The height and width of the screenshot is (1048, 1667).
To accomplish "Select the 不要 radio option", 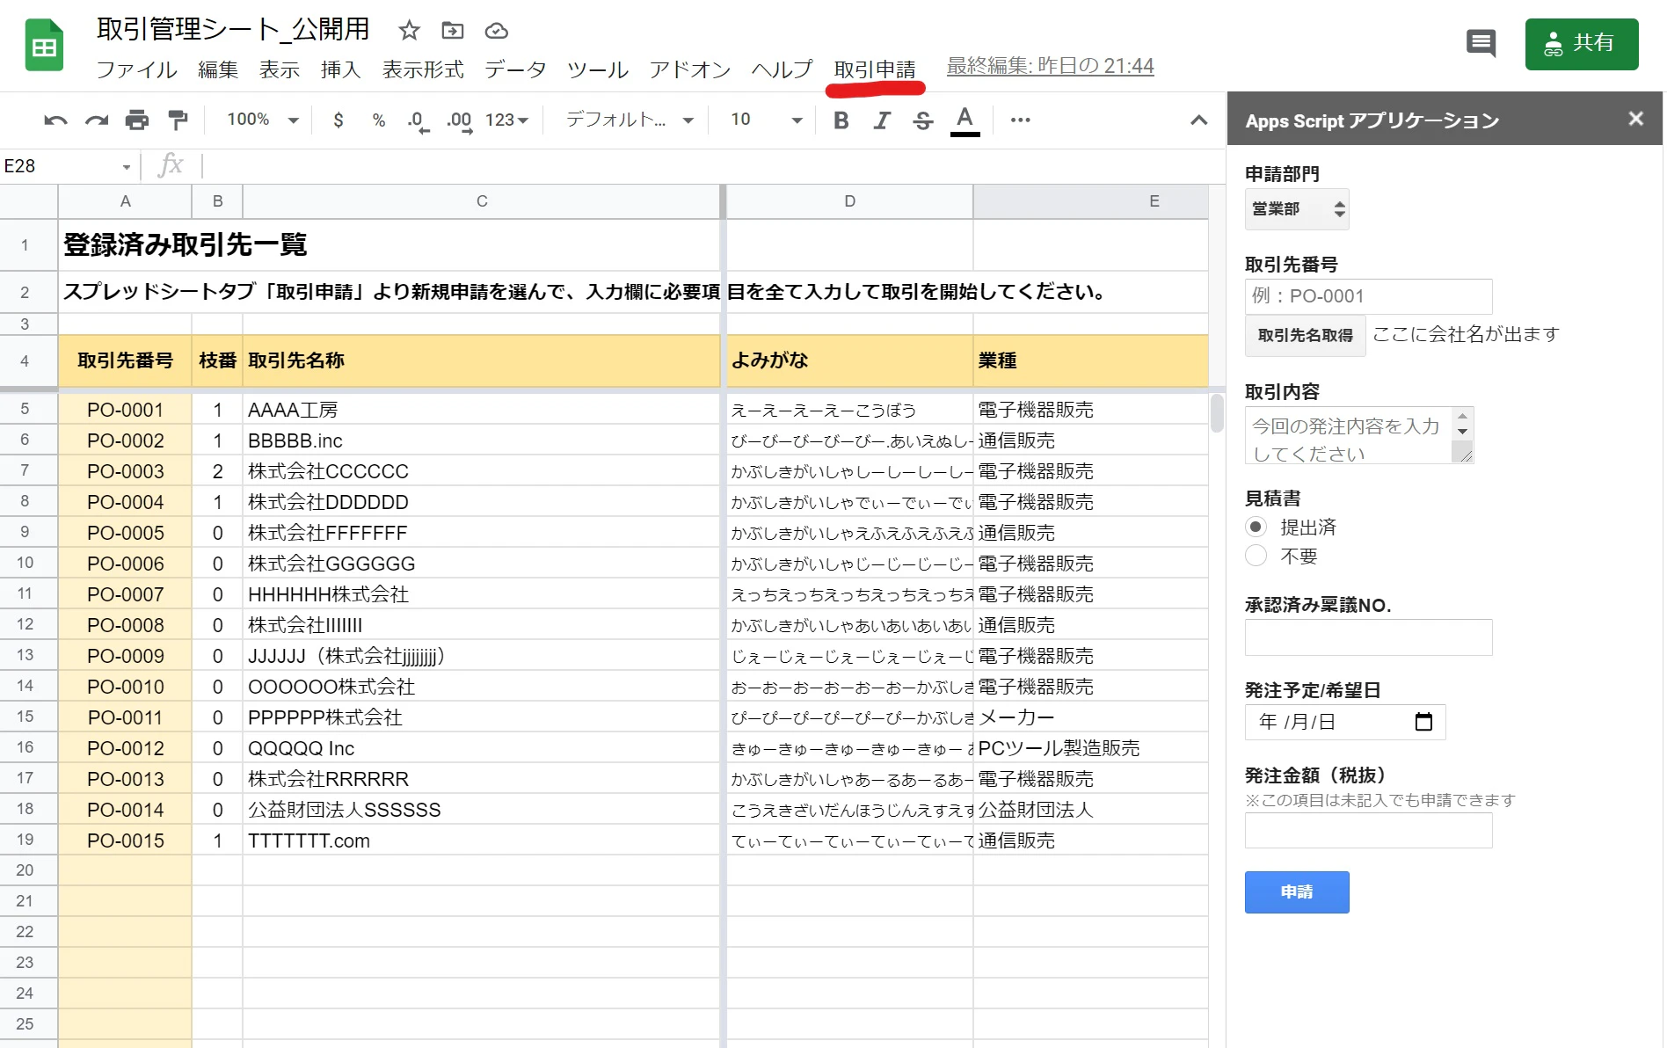I will coord(1256,556).
